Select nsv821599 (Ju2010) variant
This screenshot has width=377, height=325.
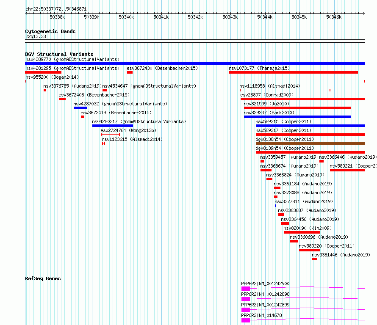click(266, 104)
